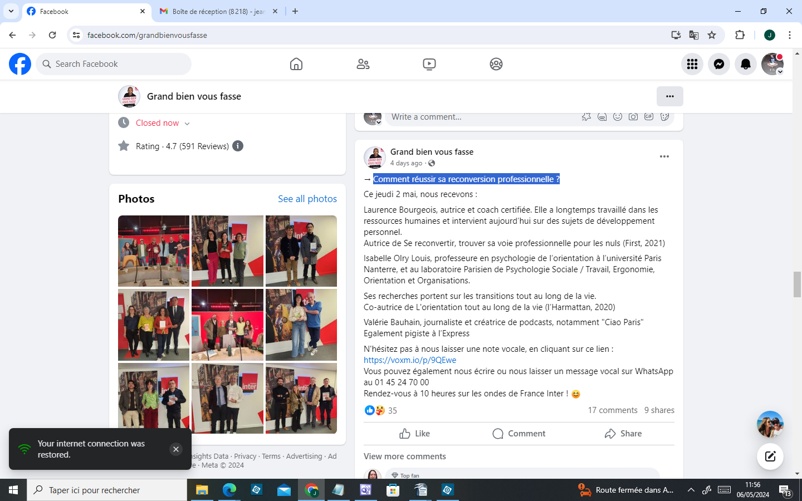
Task: Click the Terms footer link
Action: [271, 456]
